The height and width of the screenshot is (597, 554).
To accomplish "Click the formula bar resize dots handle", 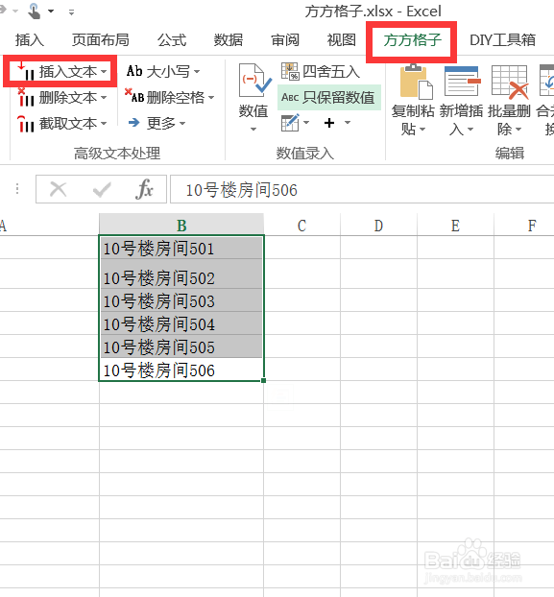I will 17,189.
